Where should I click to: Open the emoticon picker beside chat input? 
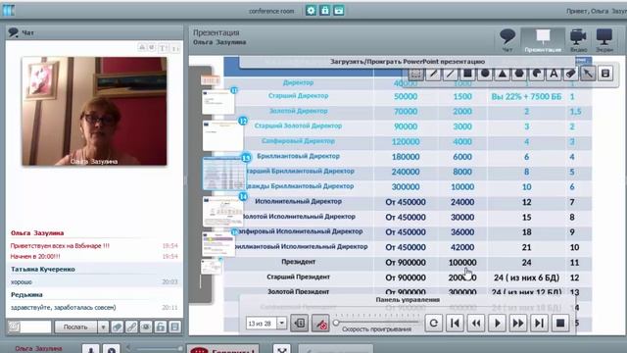[14, 327]
